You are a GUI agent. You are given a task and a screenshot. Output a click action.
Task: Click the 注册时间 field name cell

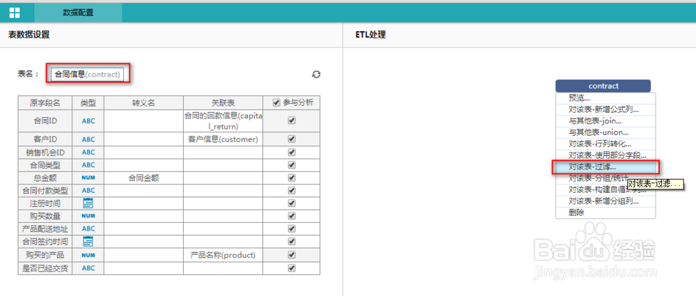pyautogui.click(x=45, y=203)
